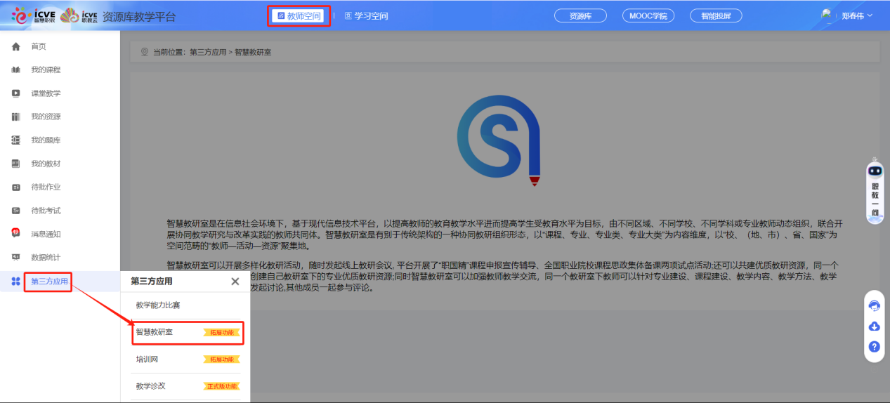Viewport: 890px width, 403px height.
Task: Click the home icon beside 首页
Action: [16, 46]
